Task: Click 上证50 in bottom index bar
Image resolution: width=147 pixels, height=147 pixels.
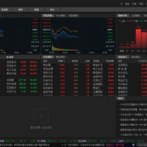Action: [x=120, y=141]
